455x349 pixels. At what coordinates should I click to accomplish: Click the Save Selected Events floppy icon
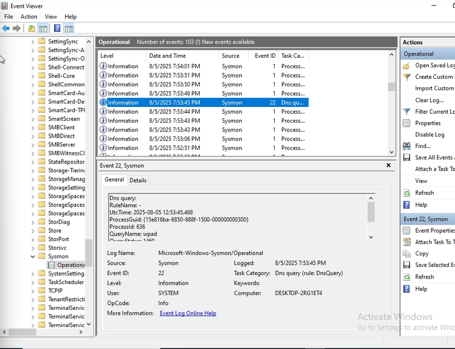point(407,265)
